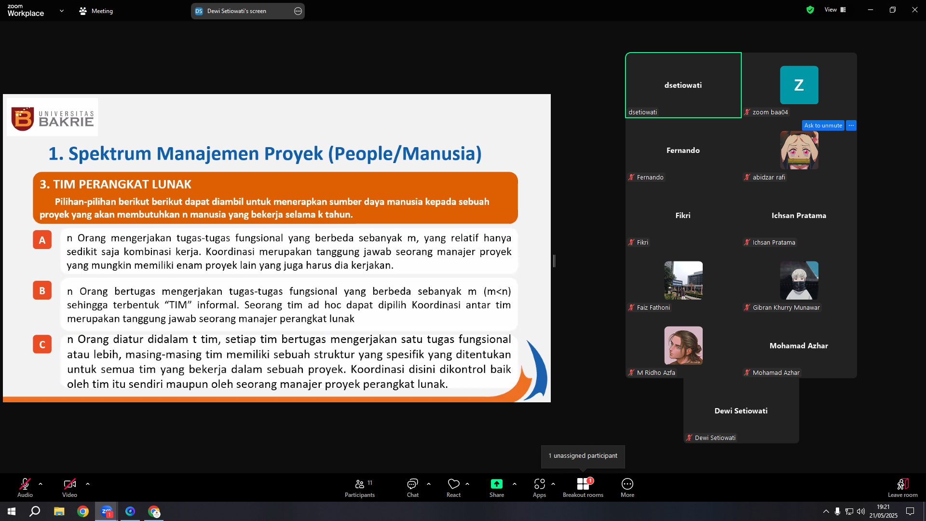926x521 pixels.
Task: Click option B badge on the slide
Action: [42, 290]
